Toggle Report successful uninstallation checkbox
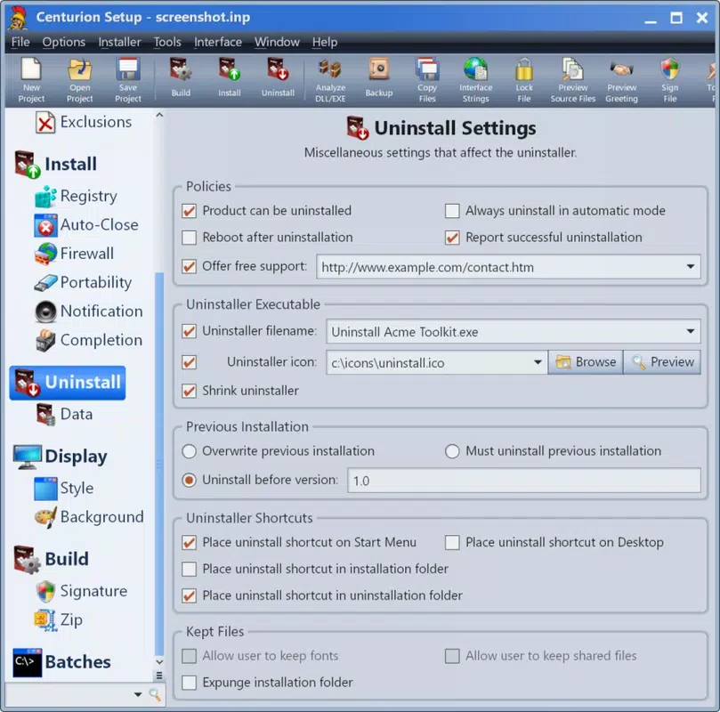The image size is (720, 712). [x=452, y=238]
